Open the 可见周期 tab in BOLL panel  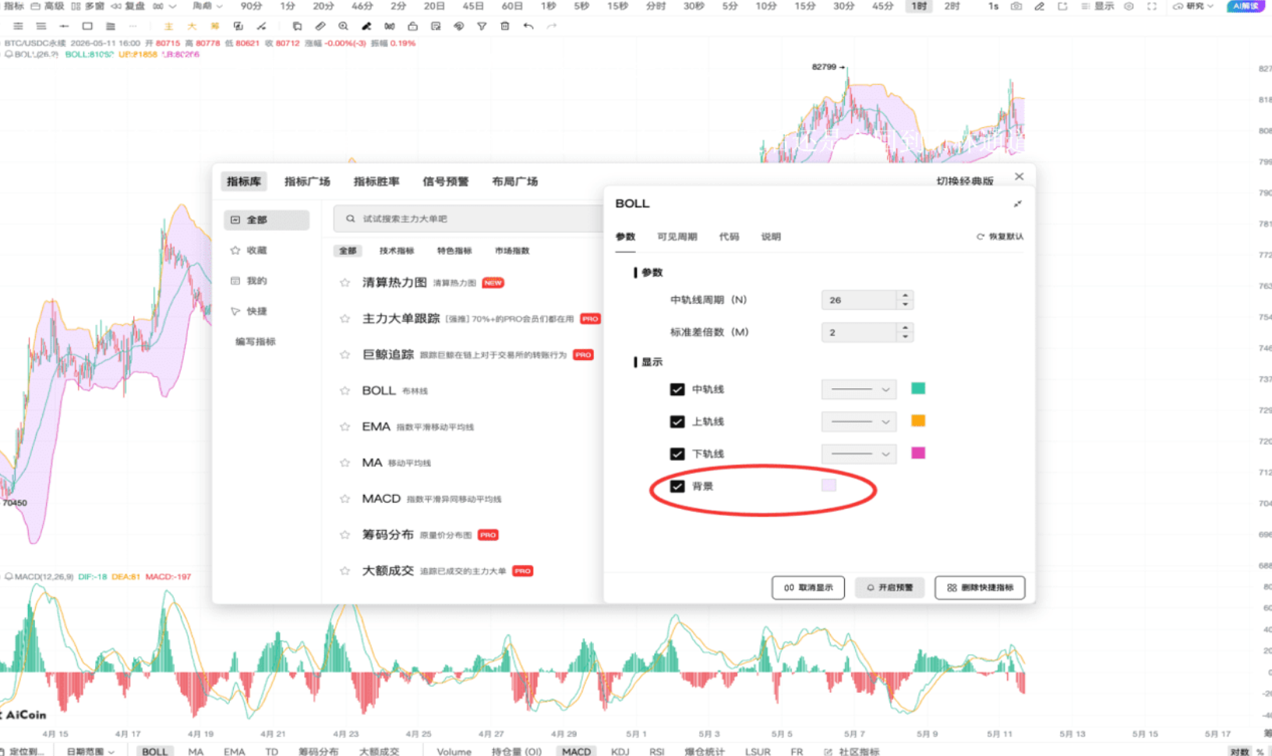click(677, 237)
